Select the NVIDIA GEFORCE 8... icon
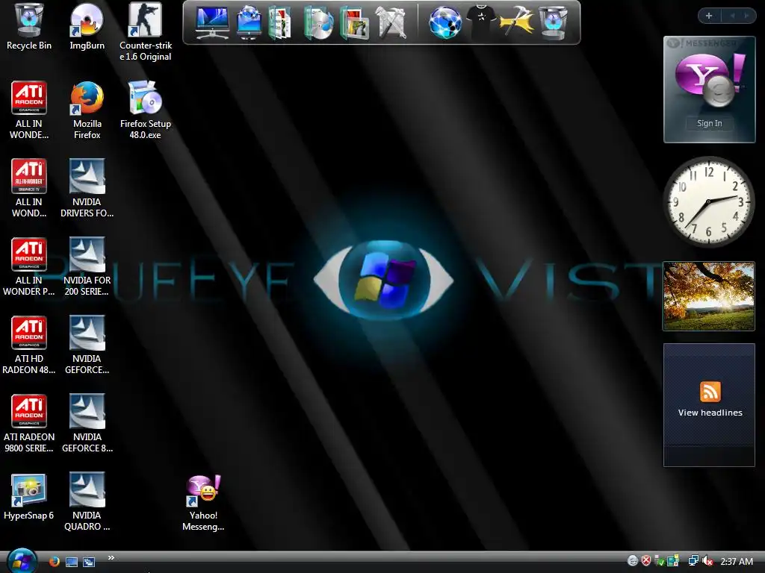 [87, 424]
